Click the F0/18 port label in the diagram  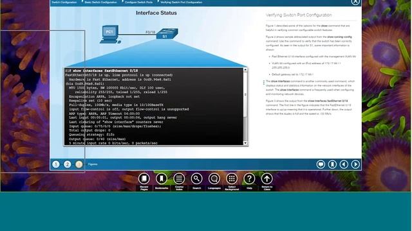point(150,32)
